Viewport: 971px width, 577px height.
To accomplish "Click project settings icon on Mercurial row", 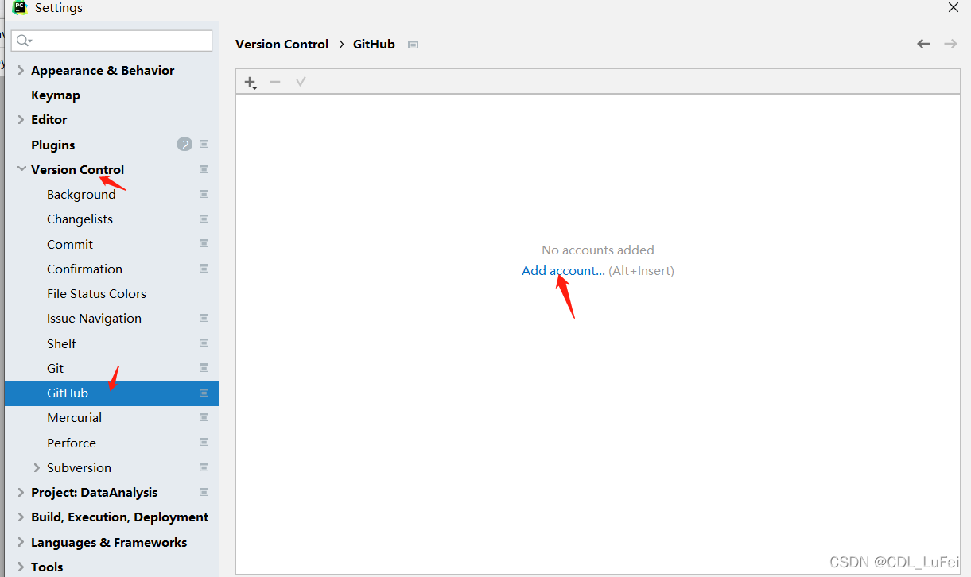I will [204, 417].
